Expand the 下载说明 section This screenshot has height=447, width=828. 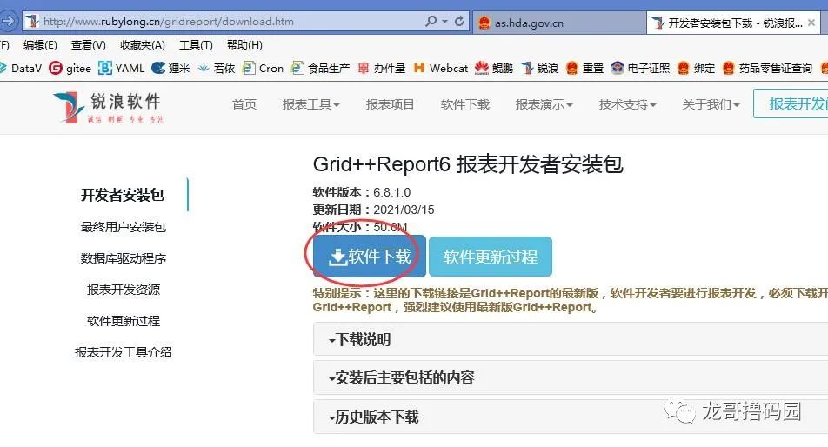[x=571, y=339]
